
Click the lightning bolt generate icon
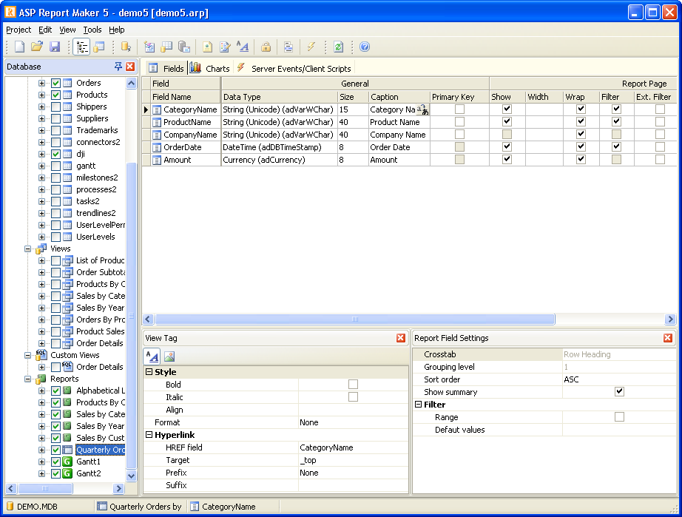click(x=311, y=47)
